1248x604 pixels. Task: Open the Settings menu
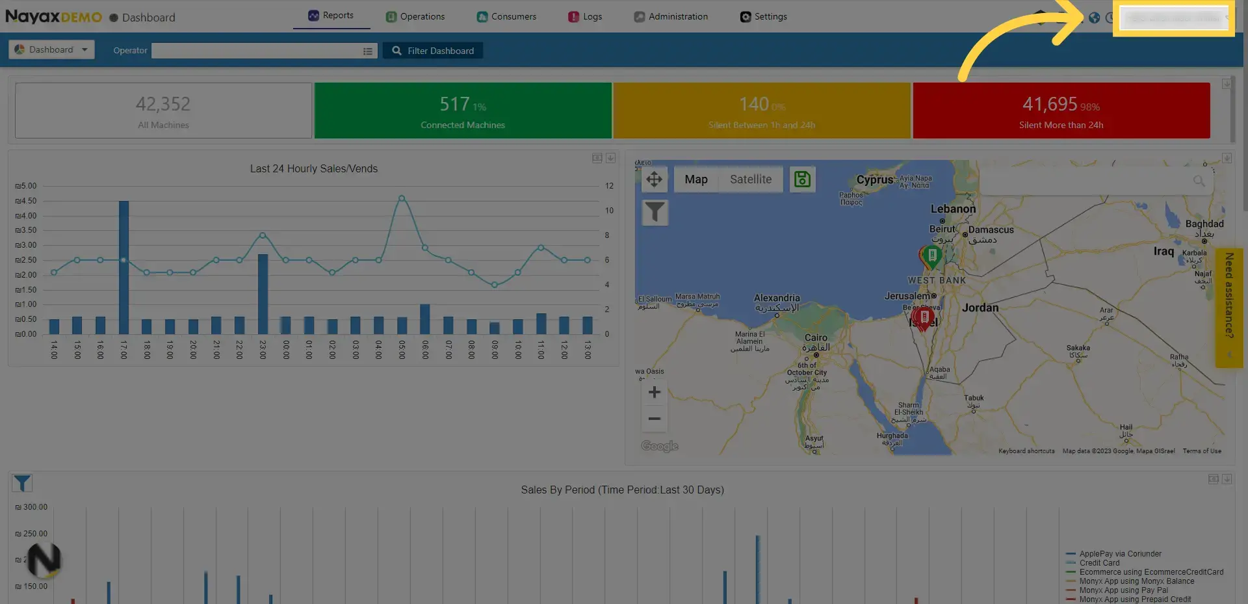[764, 17]
